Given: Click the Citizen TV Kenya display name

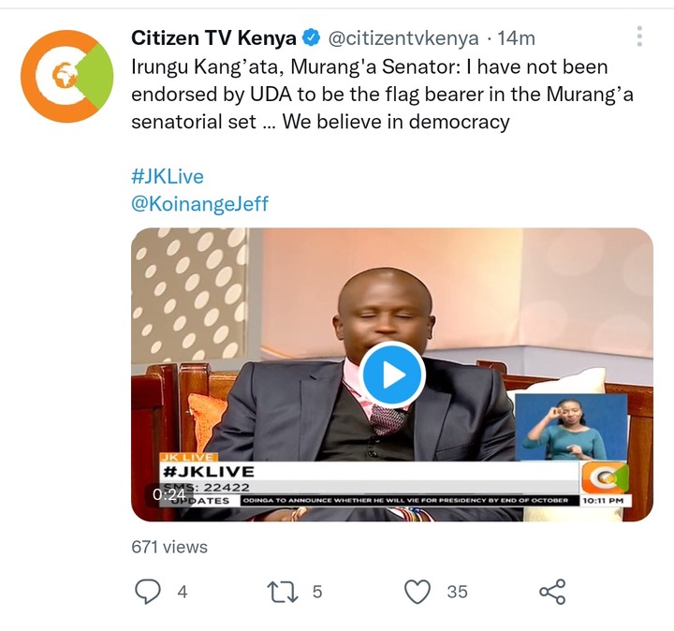Looking at the screenshot, I should 213,38.
